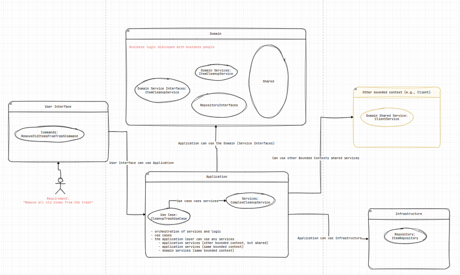Select RemoveOldItemsFromTrashCommand ellipse
Screen dimensions: 460x275
pyautogui.click(x=49, y=134)
